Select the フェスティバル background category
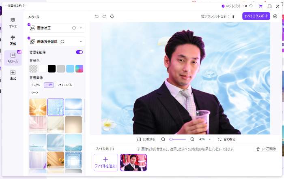This screenshot has width=284, height=179. (65, 85)
